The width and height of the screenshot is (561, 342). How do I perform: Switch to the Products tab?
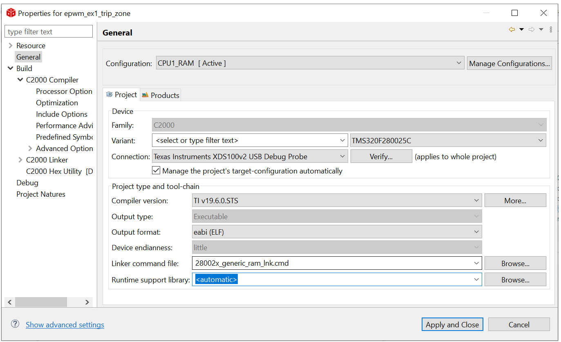click(161, 95)
